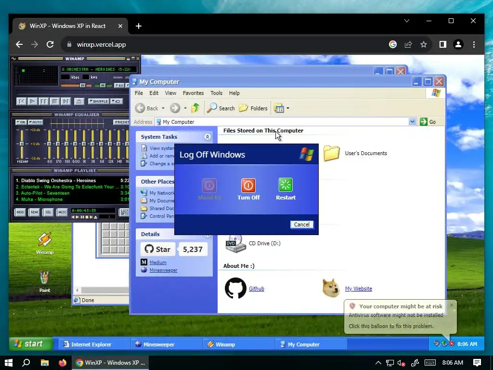This screenshot has height=370, width=493.
Task: Toggle equalizer ON button
Action: (x=21, y=122)
